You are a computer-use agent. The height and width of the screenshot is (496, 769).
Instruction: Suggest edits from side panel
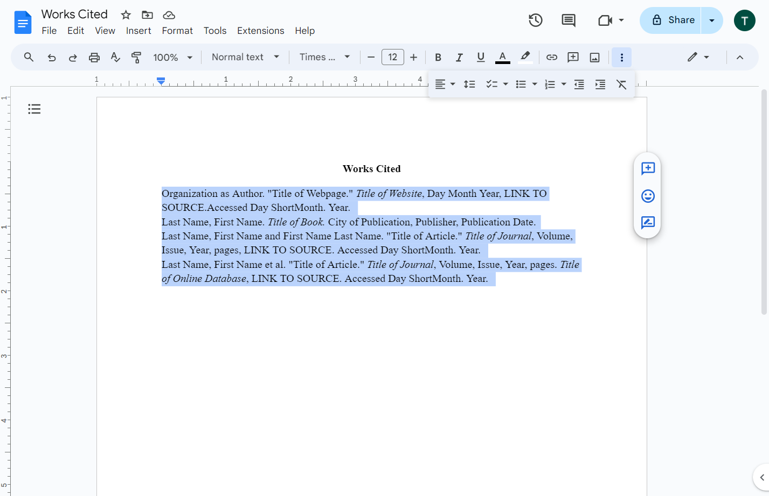648,223
